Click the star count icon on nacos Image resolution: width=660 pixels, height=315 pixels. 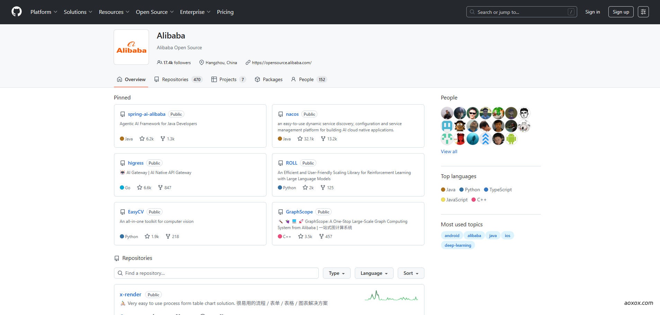pos(300,139)
